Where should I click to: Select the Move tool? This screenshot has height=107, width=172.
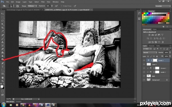coord(2,14)
